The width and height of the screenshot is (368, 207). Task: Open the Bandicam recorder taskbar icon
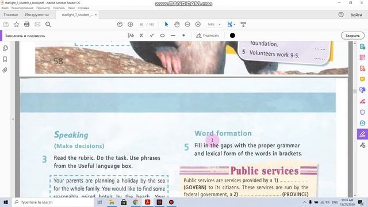coord(171,202)
